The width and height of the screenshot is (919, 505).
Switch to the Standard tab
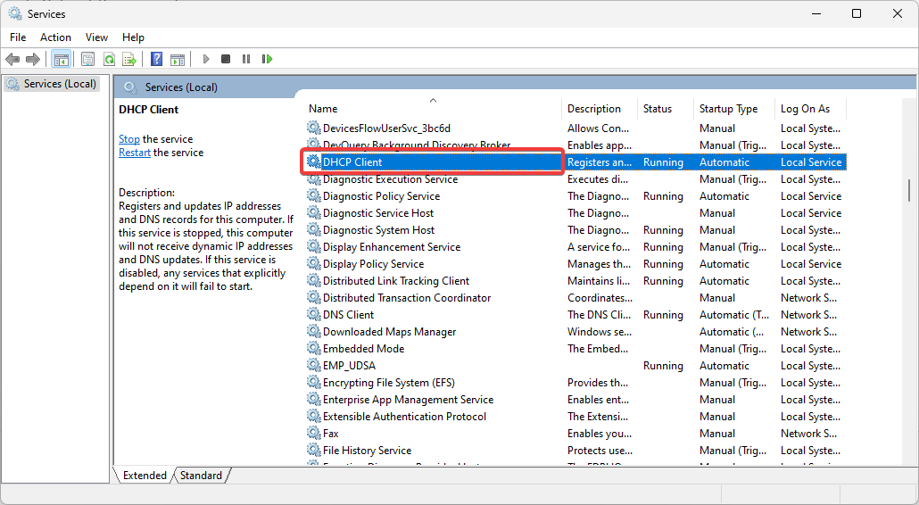tap(201, 476)
